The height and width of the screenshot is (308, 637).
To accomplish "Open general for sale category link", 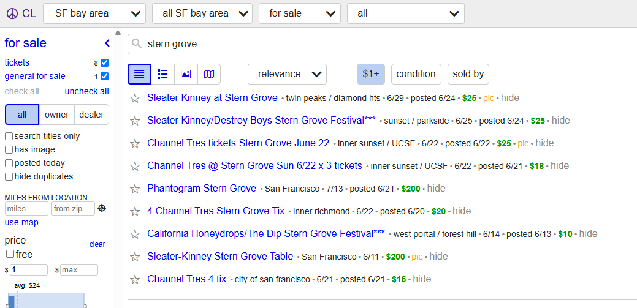I will click(35, 77).
